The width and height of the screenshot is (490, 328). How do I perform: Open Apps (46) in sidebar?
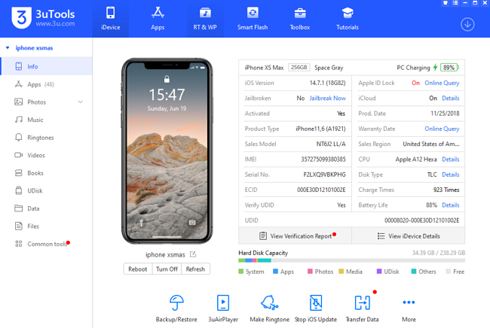[46, 84]
